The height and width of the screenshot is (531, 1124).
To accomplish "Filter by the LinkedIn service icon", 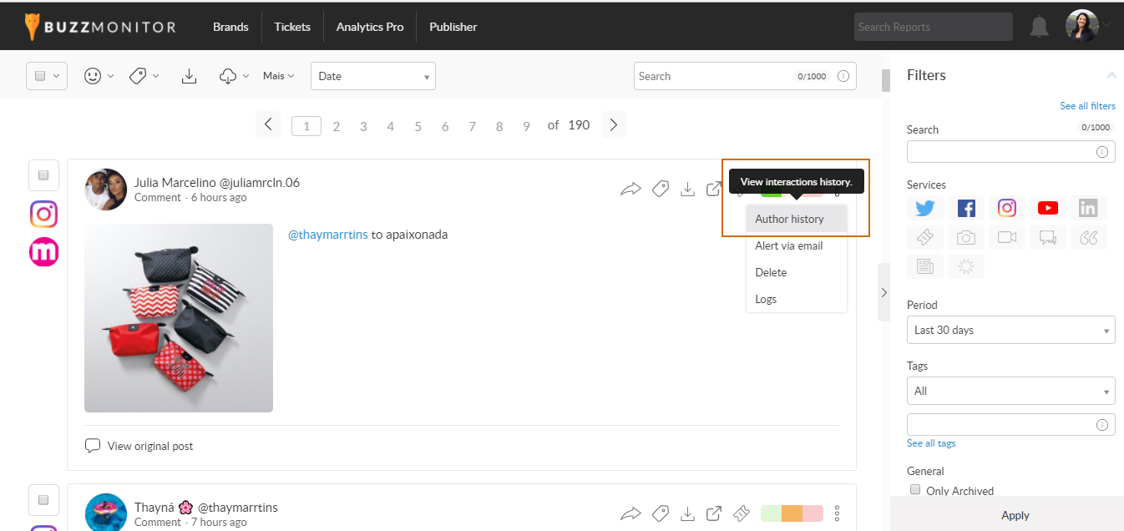I will 1088,209.
